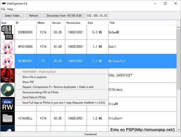Sort by the Size column header

click(98, 23)
